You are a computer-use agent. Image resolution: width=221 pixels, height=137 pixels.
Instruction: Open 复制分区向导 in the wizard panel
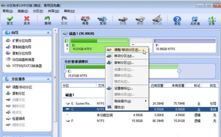click(19, 53)
